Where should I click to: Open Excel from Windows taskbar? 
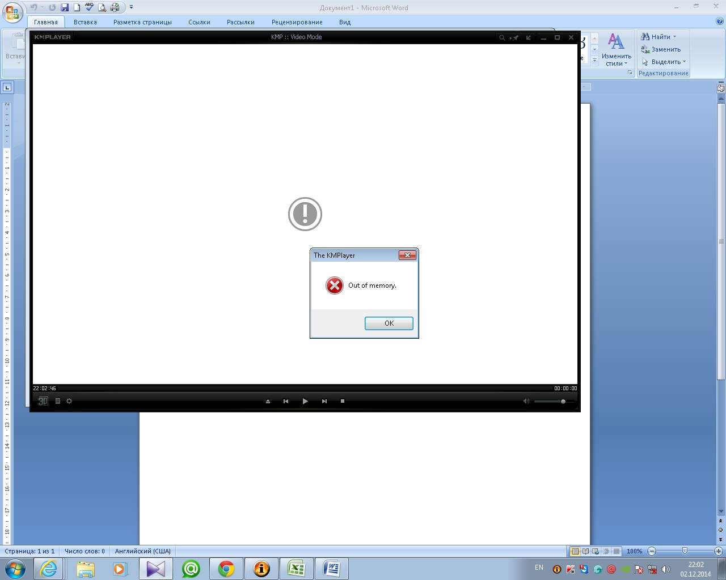[x=296, y=569]
